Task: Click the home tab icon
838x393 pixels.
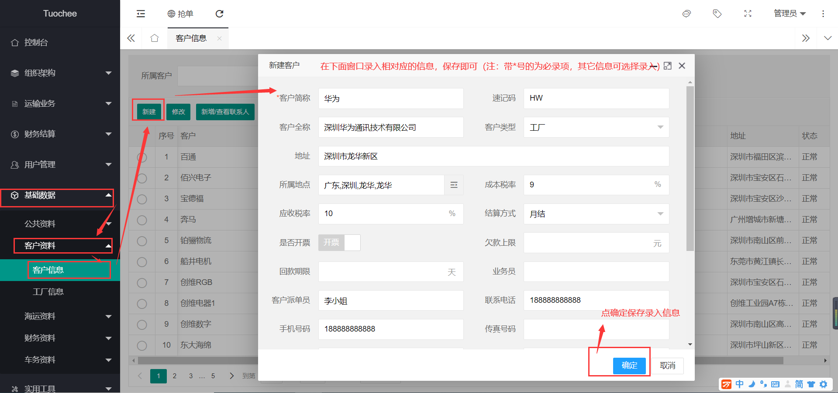Action: [x=155, y=38]
